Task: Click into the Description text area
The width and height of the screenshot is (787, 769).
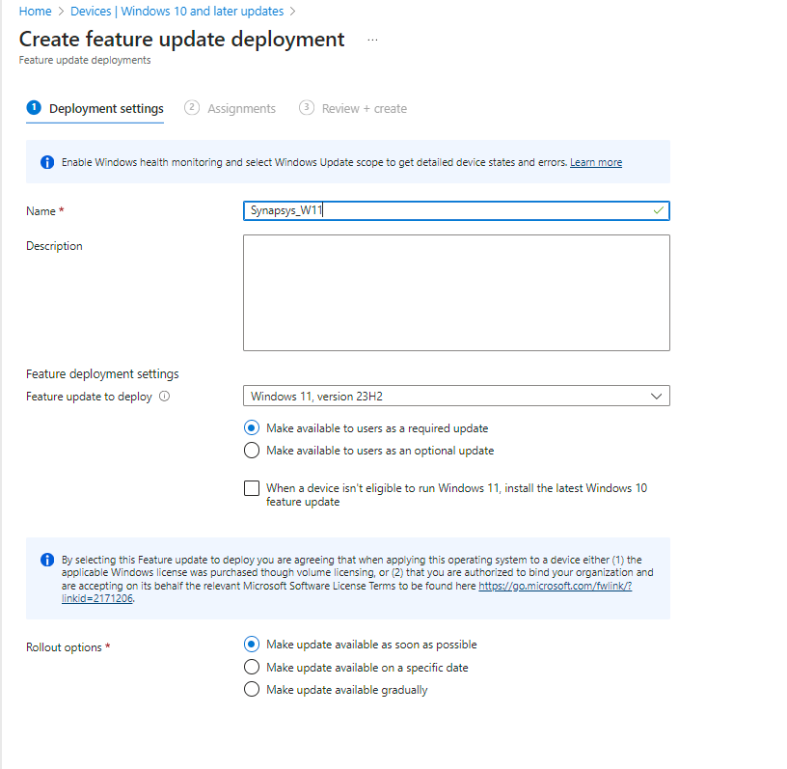Action: pos(456,292)
